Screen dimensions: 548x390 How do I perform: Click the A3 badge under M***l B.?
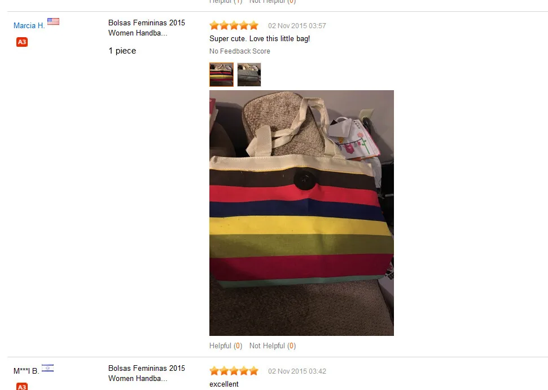pyautogui.click(x=22, y=386)
